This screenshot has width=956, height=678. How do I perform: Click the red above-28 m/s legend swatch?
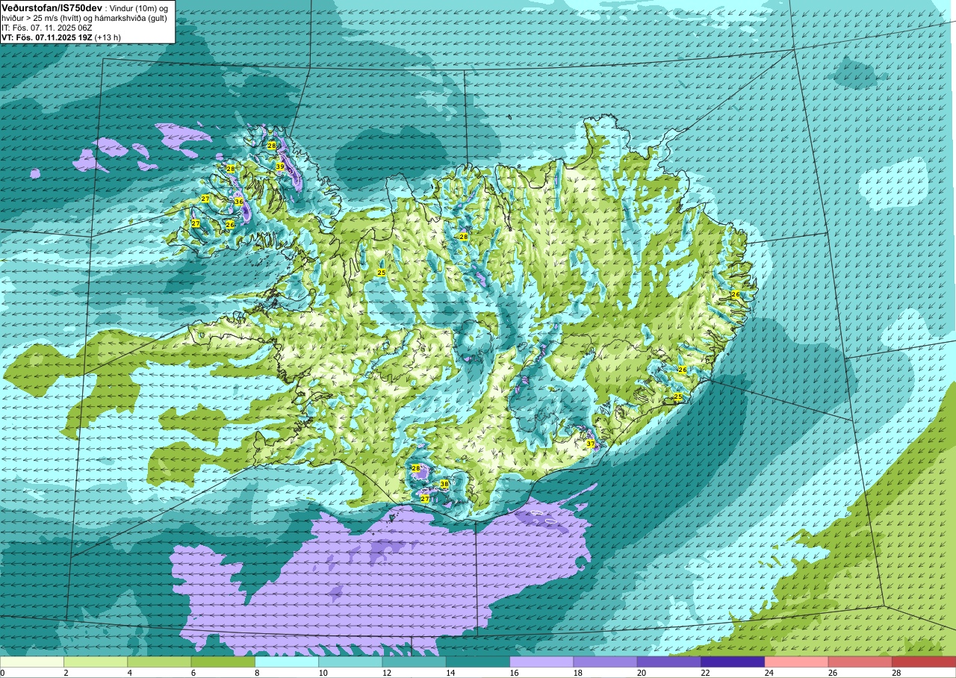coord(924,662)
